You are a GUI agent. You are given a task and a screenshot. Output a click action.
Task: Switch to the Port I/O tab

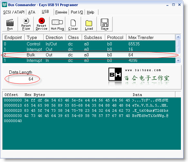coord(77,12)
